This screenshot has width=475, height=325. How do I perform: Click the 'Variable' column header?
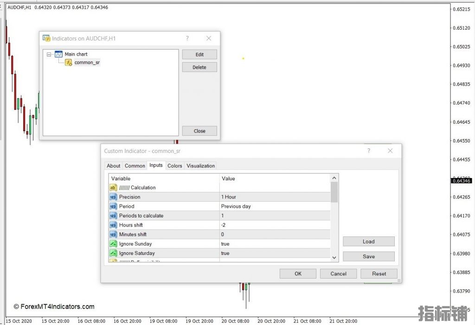[x=121, y=178]
